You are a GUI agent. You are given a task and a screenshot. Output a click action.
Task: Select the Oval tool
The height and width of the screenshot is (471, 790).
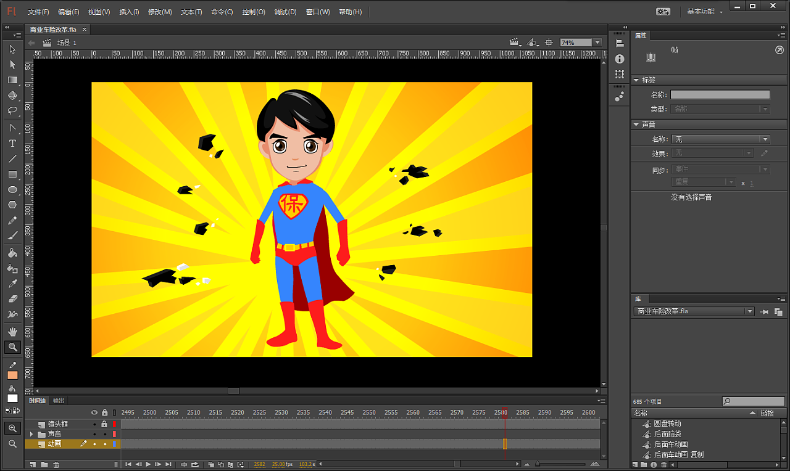point(12,190)
